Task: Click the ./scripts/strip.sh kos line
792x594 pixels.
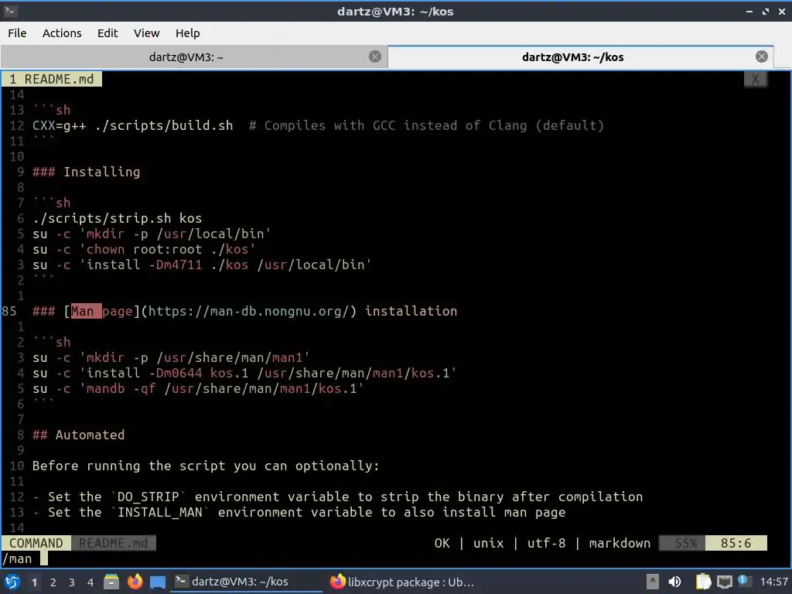Action: tap(118, 218)
